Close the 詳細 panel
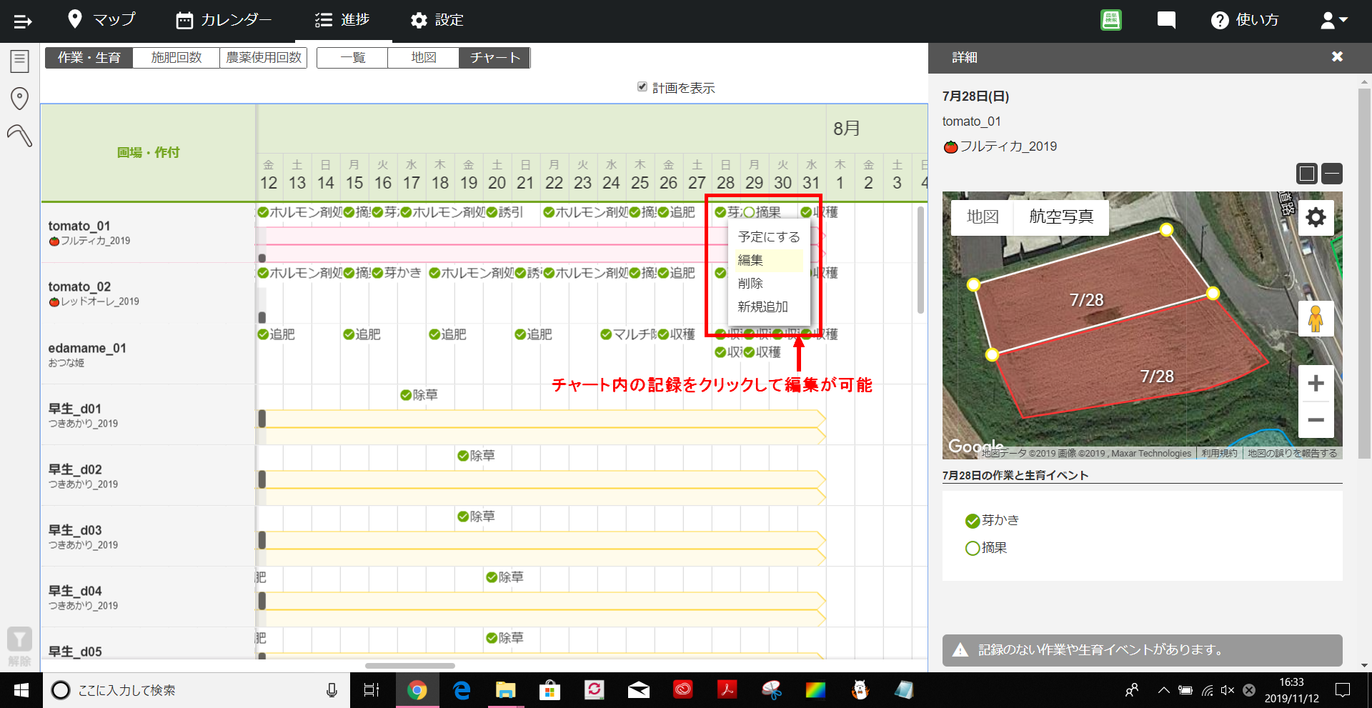Viewport: 1372px width, 708px height. [1337, 56]
